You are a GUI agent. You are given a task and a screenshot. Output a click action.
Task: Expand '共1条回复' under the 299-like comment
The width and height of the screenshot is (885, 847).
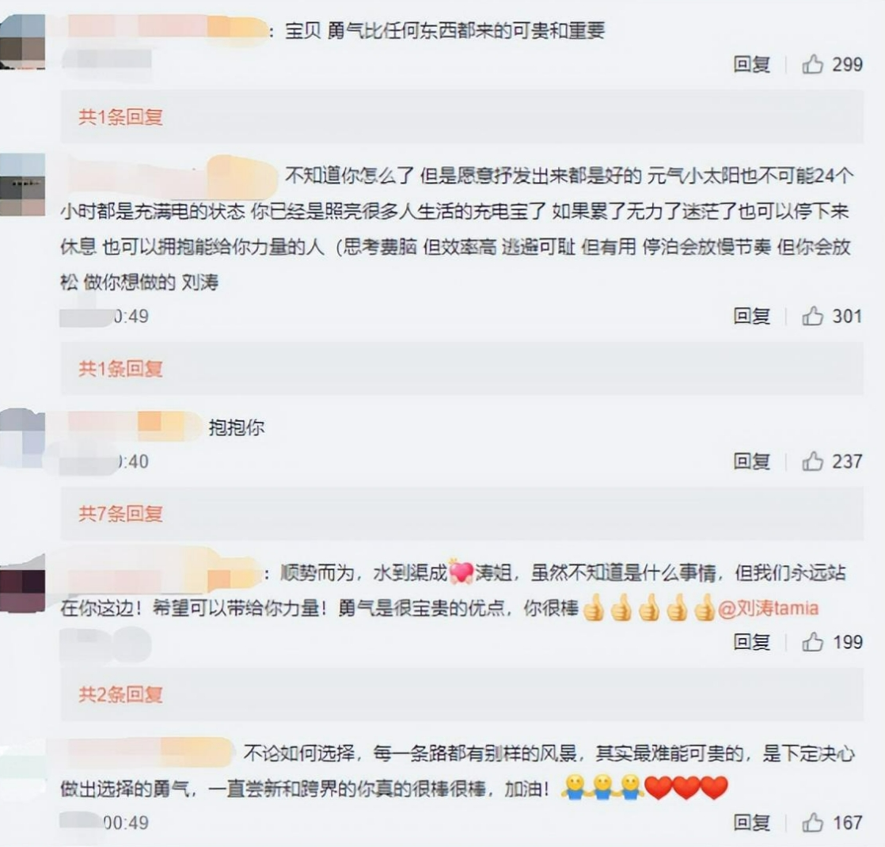pos(121,117)
